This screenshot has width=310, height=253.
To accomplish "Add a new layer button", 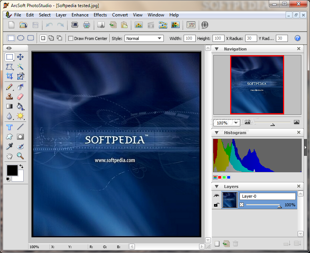I will (217, 244).
